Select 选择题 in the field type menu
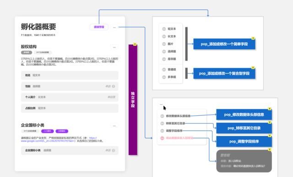Image resolution: width=293 pixels, height=177 pixels. (x=172, y=51)
